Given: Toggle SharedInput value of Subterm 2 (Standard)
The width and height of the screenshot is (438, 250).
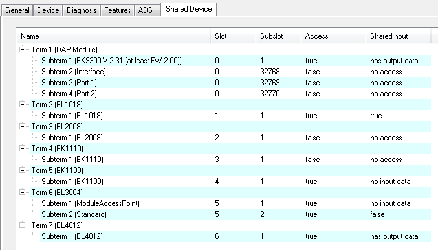Looking at the screenshot, I should [x=377, y=214].
